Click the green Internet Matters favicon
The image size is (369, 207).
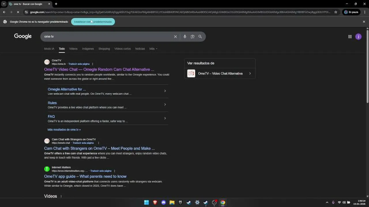click(x=47, y=169)
